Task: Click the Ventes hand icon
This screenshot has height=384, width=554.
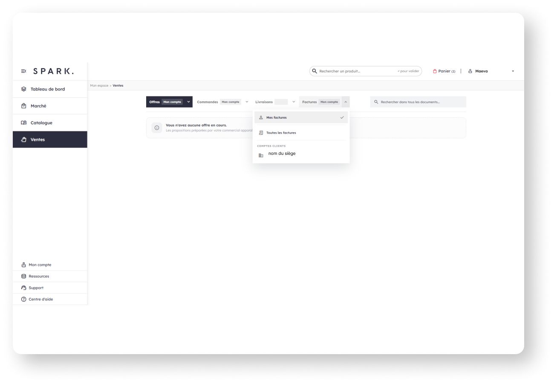Action: click(x=23, y=140)
